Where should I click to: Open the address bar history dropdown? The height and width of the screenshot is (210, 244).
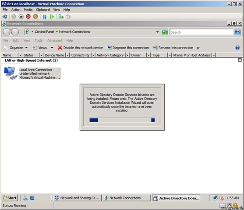[x=157, y=32]
